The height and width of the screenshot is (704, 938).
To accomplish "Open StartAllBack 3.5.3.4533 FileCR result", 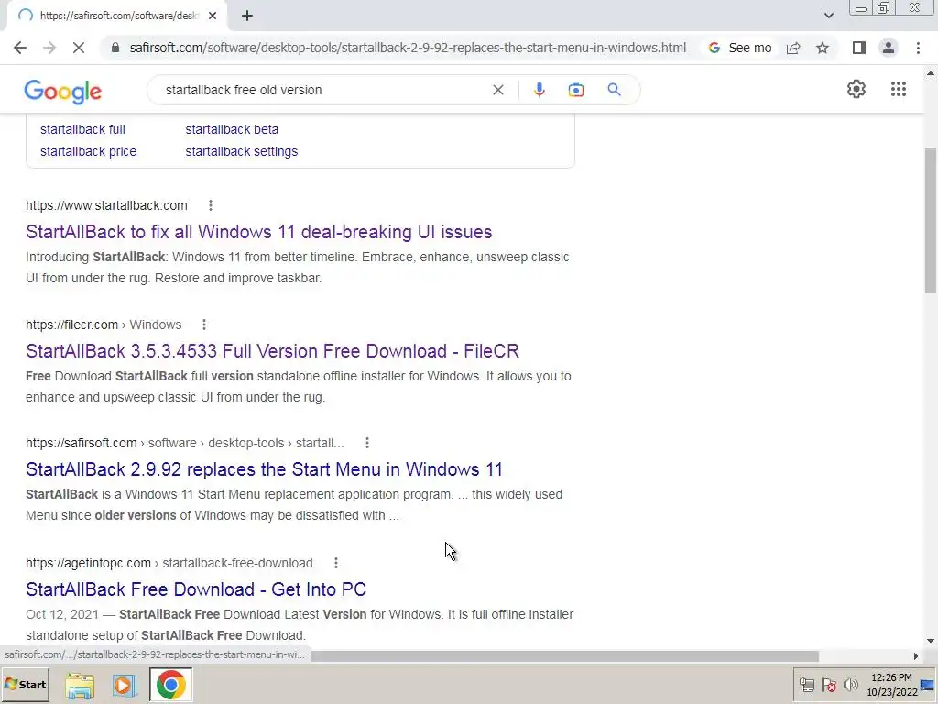I will 272,351.
